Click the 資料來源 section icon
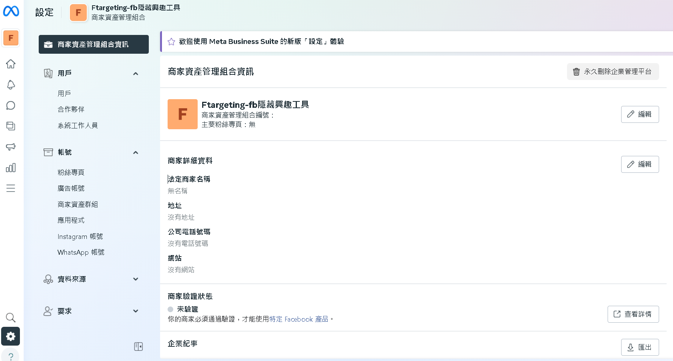Viewport: 673px width, 361px height. (48, 279)
